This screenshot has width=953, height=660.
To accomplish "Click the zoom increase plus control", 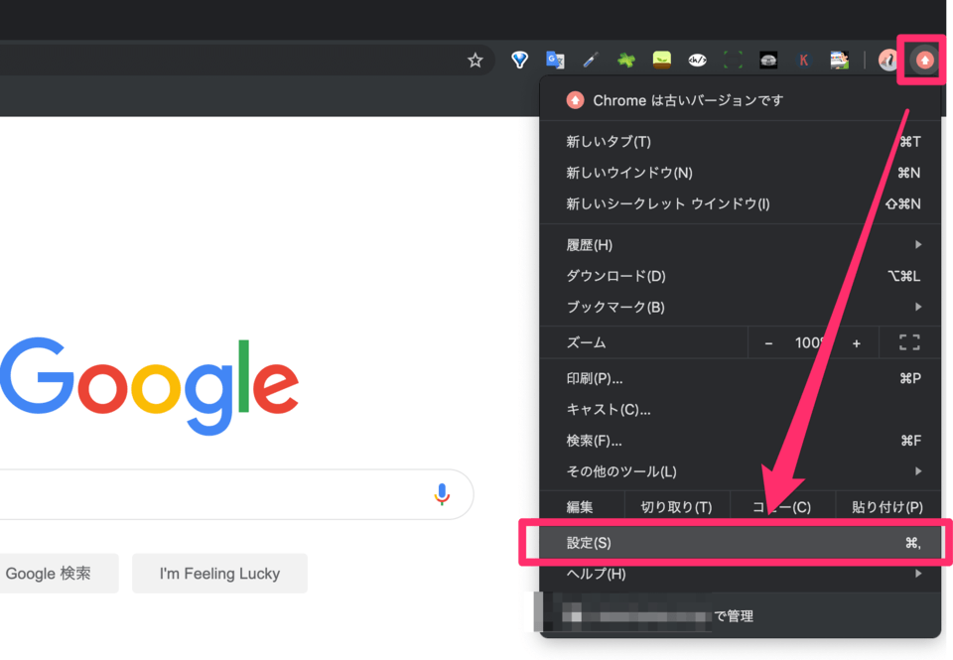I will click(x=856, y=342).
